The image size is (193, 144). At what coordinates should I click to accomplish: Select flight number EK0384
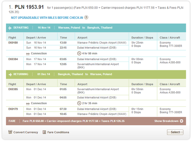point(13,59)
